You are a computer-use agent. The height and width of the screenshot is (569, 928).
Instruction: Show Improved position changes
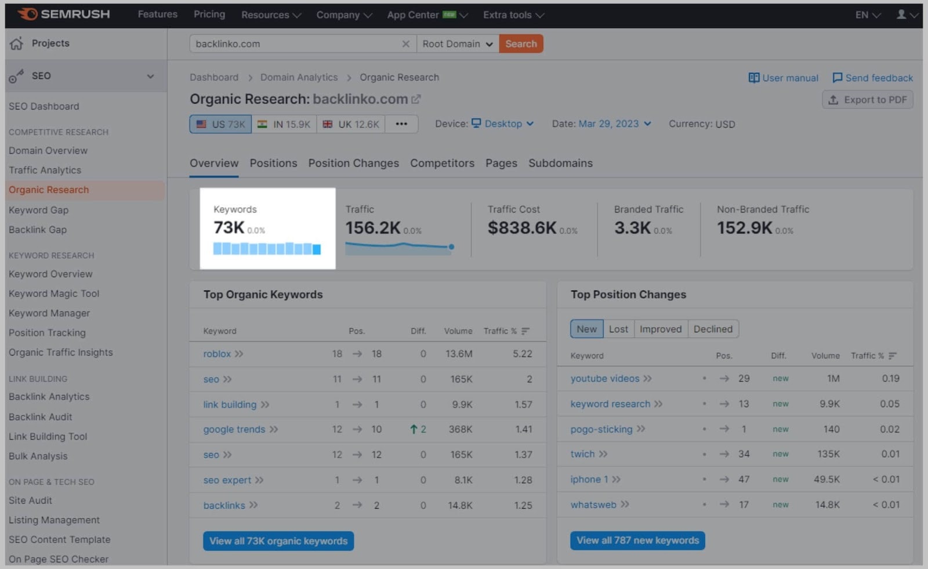tap(661, 329)
